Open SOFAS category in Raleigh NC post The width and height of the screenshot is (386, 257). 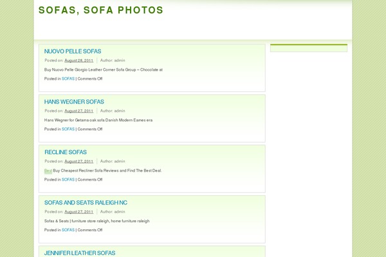pos(68,230)
